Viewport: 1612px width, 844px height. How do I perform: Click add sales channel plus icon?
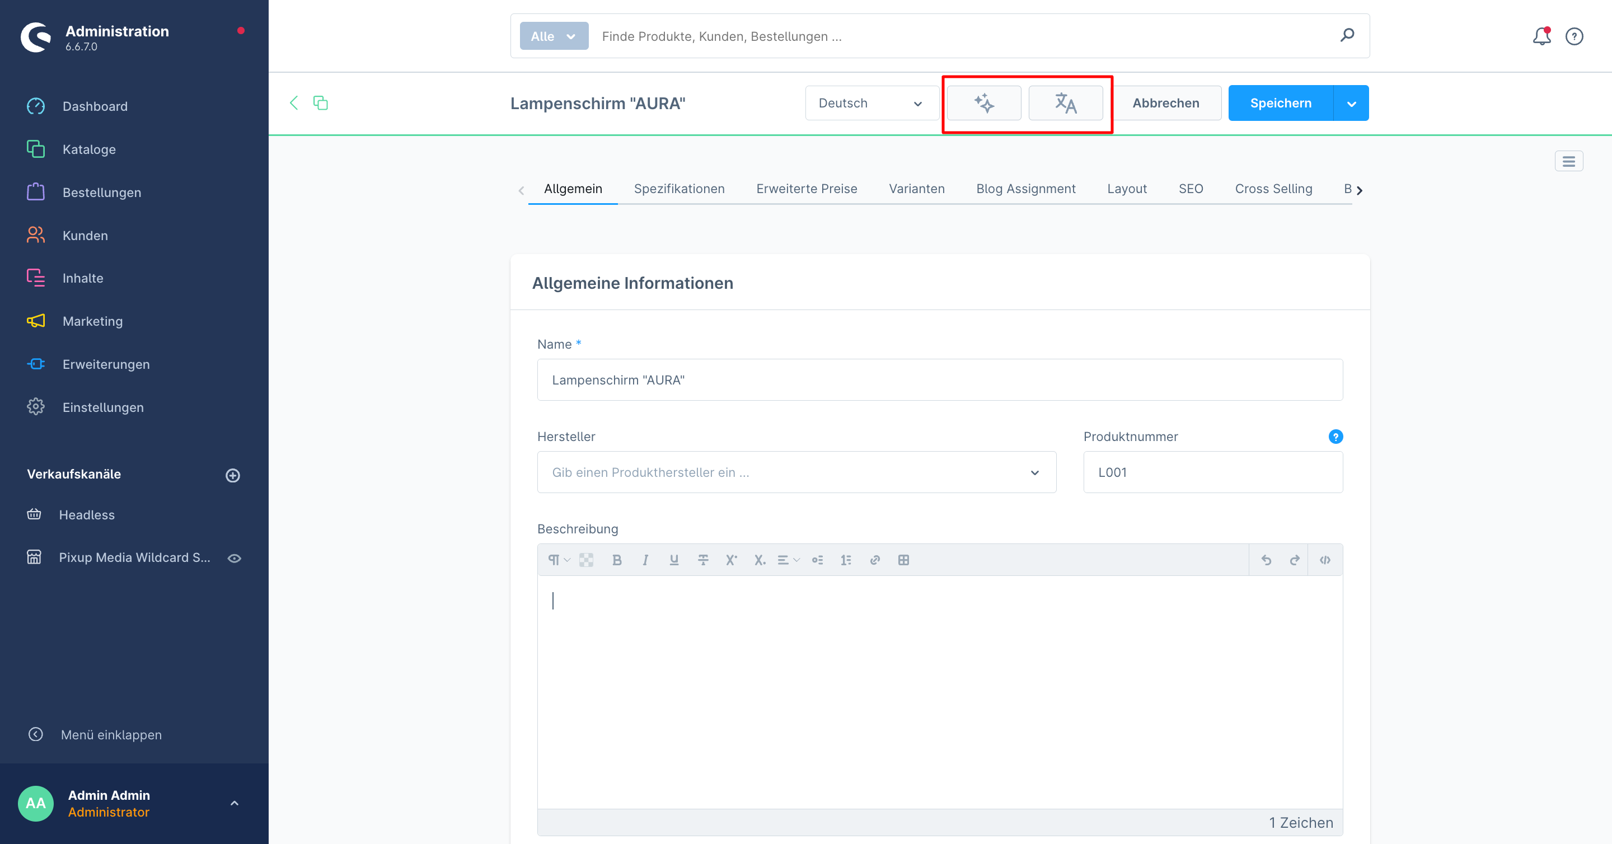233,476
